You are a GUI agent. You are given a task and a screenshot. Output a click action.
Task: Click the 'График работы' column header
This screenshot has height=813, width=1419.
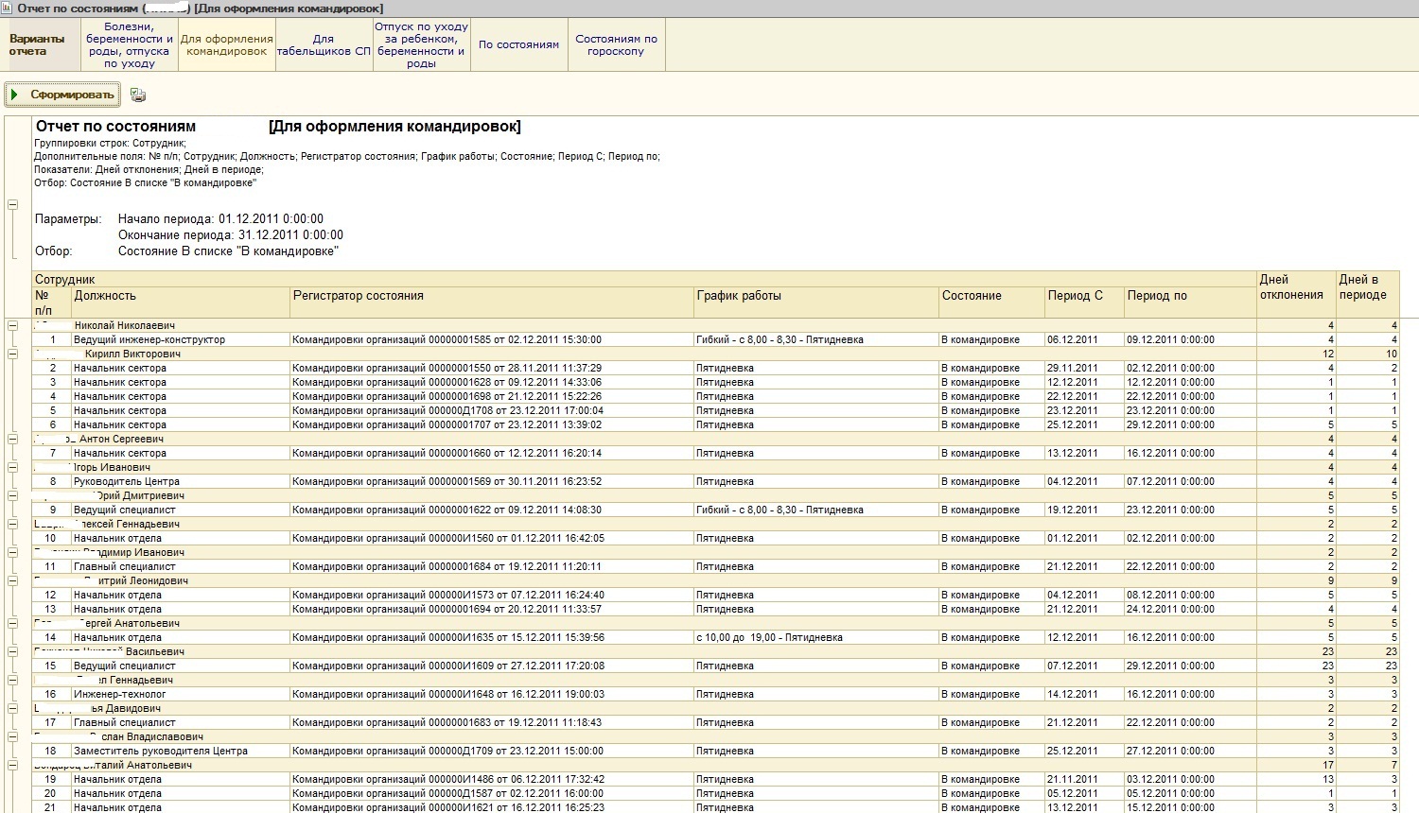click(816, 303)
